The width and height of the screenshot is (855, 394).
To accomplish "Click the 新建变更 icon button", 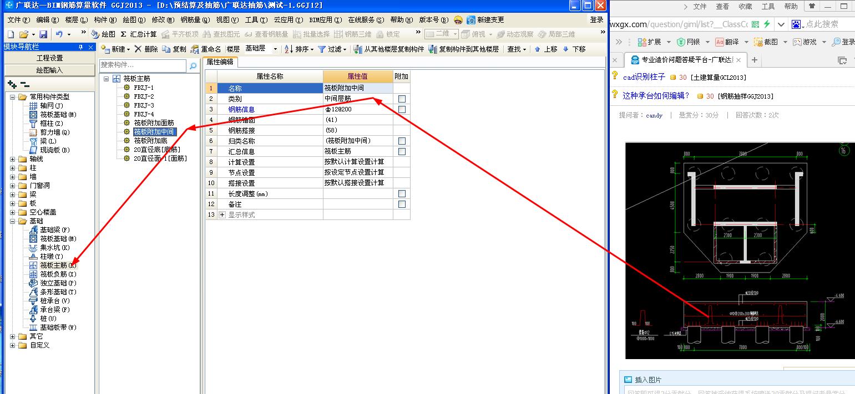I will (485, 20).
